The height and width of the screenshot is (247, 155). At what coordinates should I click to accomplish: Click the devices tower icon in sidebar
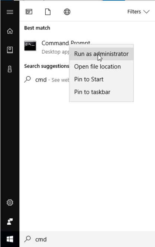point(10,69)
